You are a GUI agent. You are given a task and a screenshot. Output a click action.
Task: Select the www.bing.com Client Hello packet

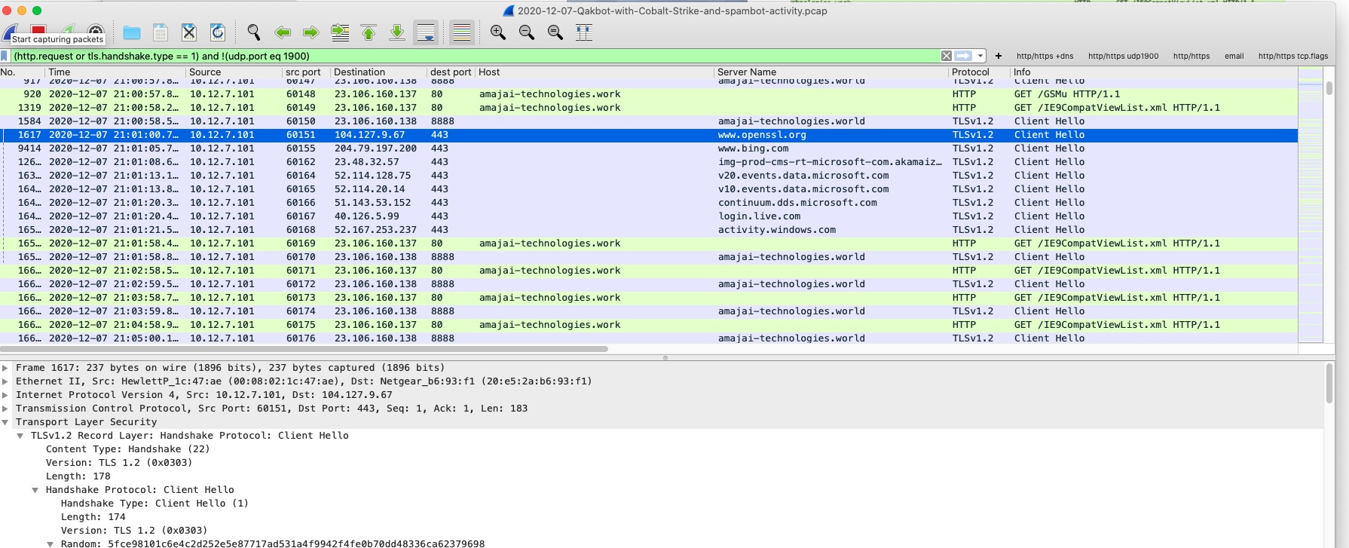coord(648,148)
